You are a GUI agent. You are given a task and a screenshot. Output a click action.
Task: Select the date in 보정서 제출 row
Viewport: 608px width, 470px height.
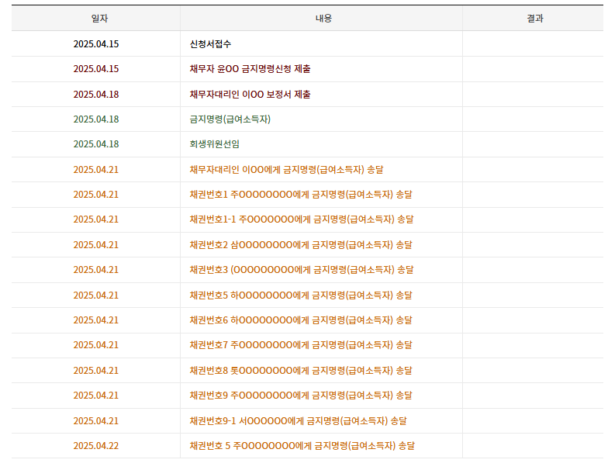[96, 95]
